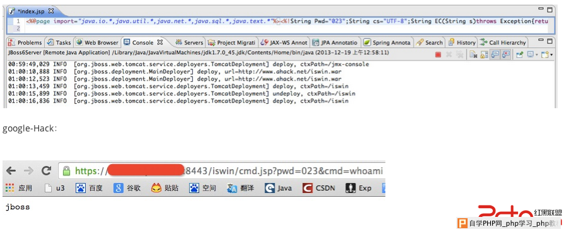Stop the JBoss server with Terminate button
Screen dimensions: 564x232
[x=438, y=55]
